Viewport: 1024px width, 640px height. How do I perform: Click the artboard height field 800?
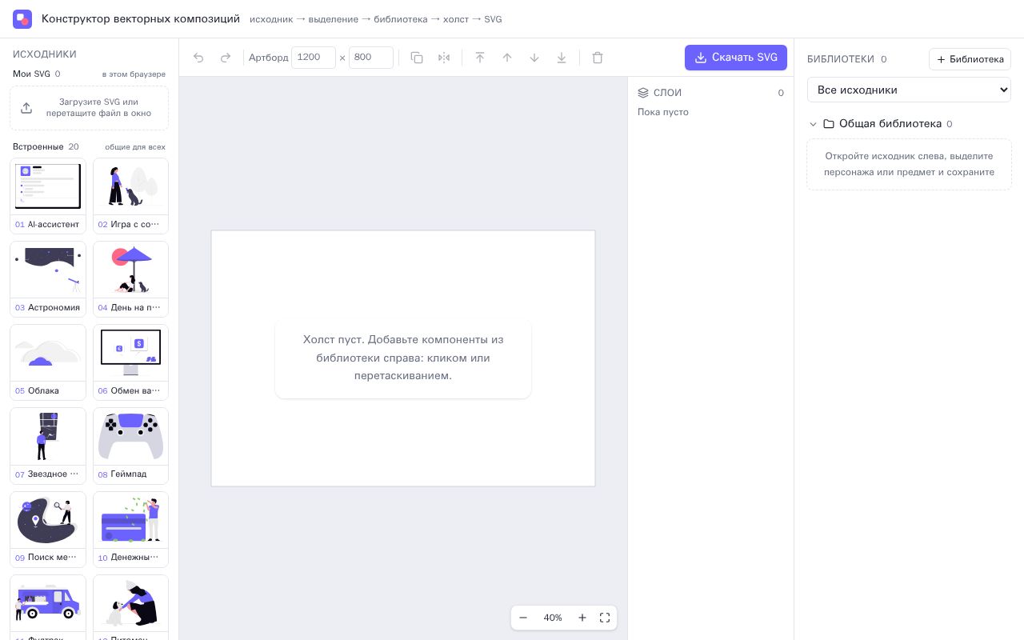(x=371, y=58)
